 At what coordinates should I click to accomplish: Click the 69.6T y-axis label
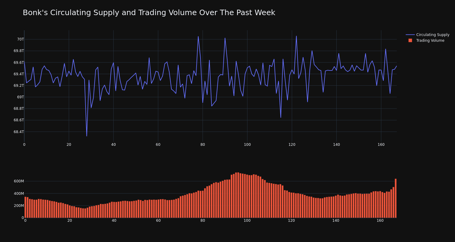coord(19,63)
